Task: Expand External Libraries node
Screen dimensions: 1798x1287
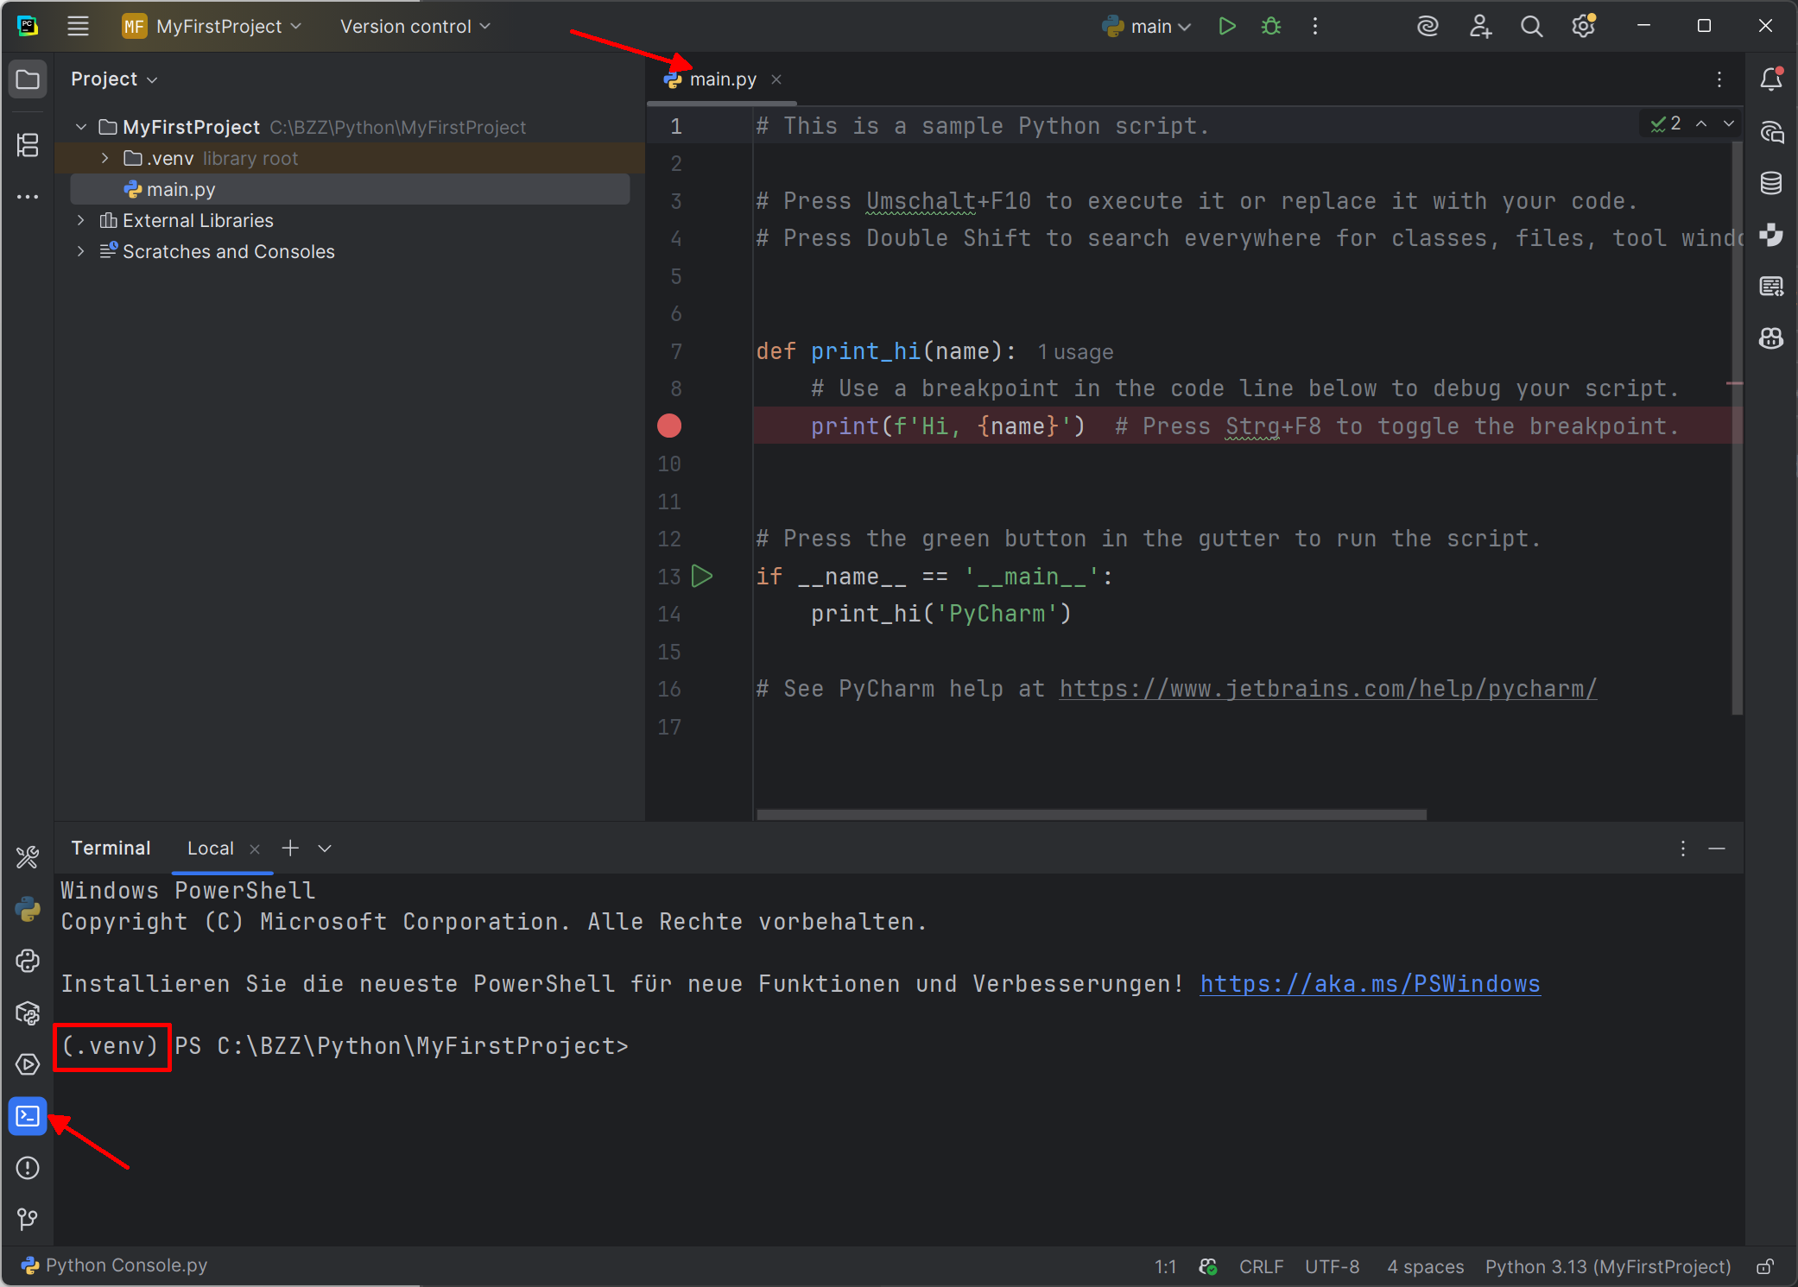Action: (x=81, y=220)
